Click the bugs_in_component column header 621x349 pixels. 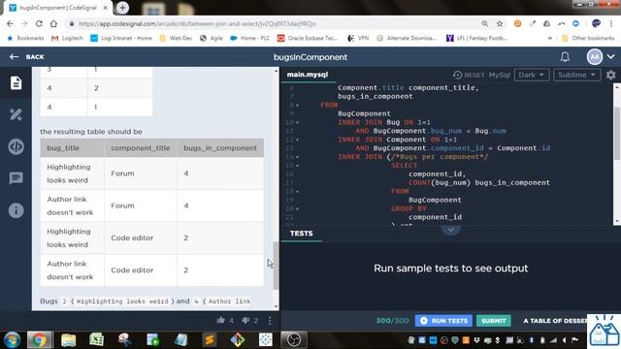pyautogui.click(x=220, y=148)
